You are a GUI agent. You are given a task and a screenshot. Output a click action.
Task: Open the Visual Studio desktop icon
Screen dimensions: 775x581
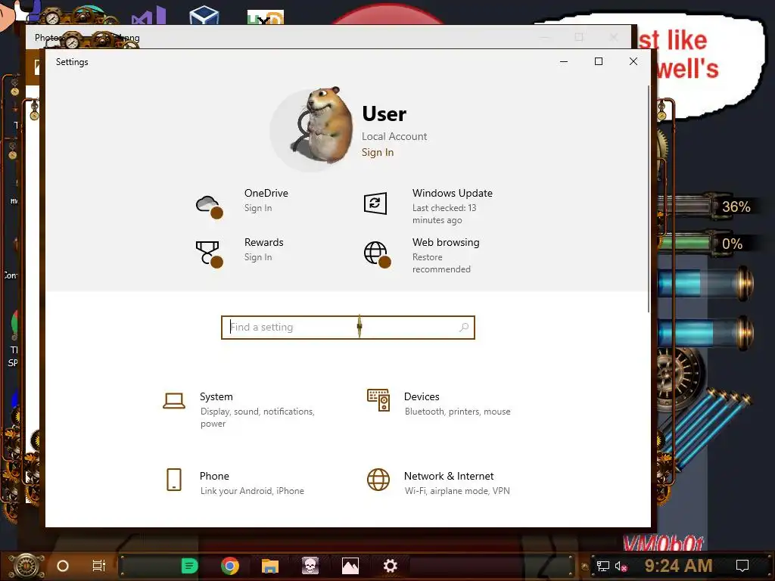coord(149,16)
